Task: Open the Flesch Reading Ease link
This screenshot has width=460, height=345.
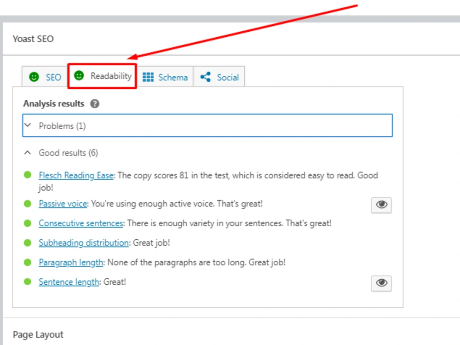Action: pos(76,175)
